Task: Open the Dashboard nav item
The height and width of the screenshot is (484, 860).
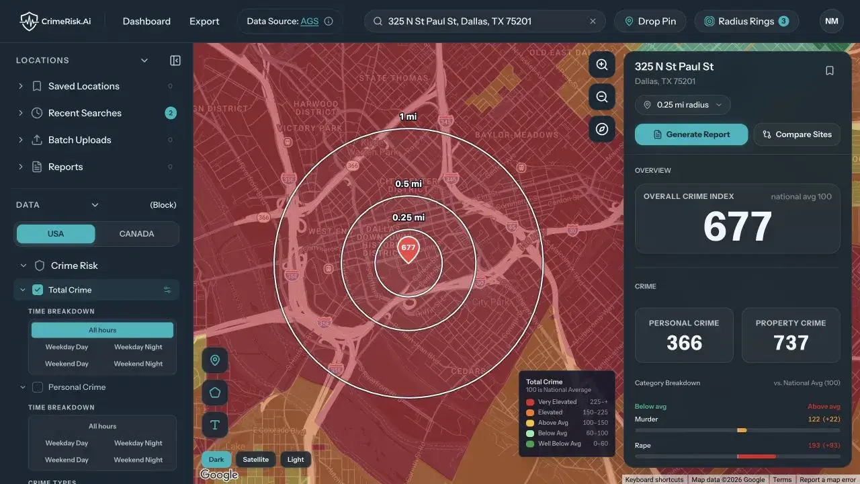Action: (x=146, y=22)
